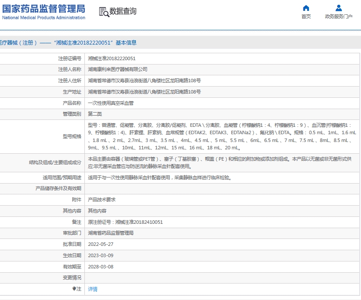Screen dimensions: 361x300
Task: Click the 注册人名称 row label
Action: [70, 69]
